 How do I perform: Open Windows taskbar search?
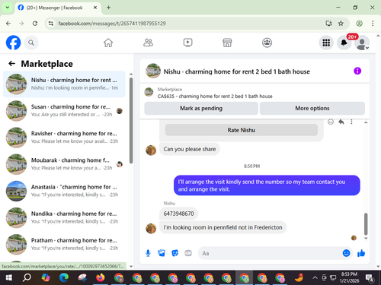click(27, 277)
